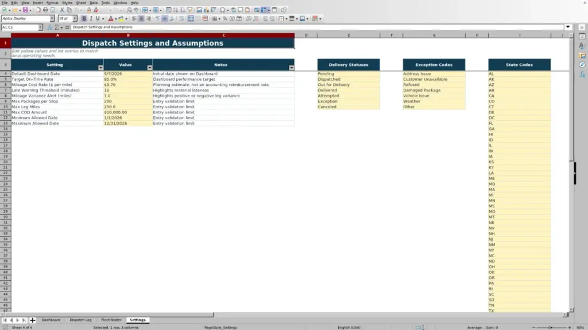Viewport: 588px width, 330px height.
Task: Click the zoom slider in status bar
Action: [x=551, y=327]
